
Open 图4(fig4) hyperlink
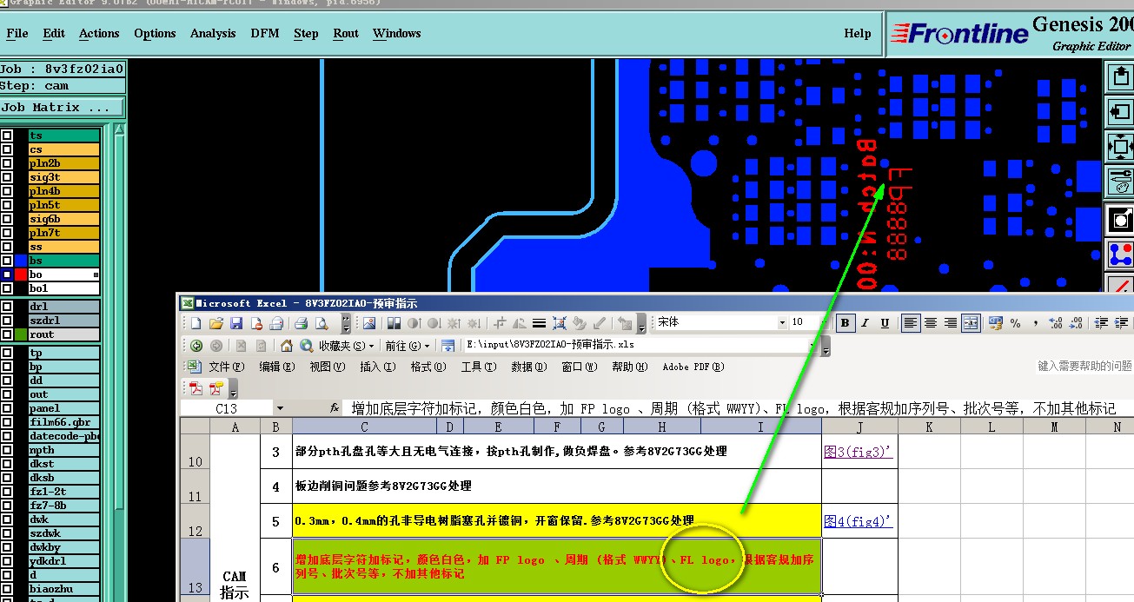pos(858,521)
